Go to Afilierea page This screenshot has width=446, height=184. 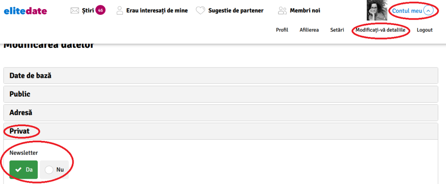309,30
